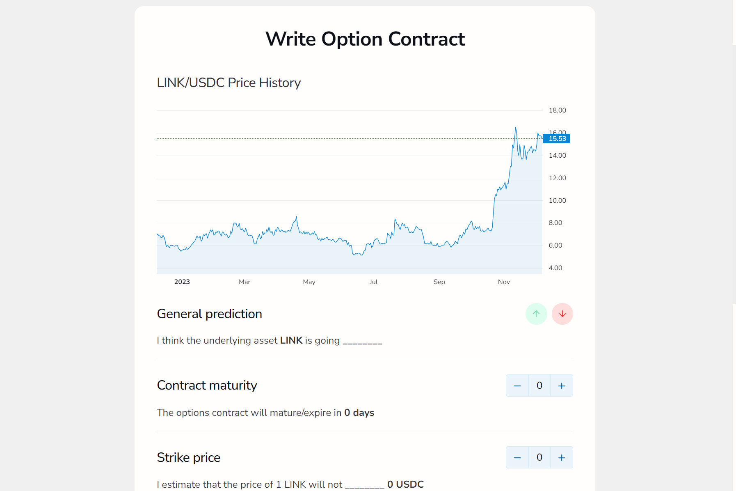This screenshot has height=491, width=736.
Task: Click the Write Option Contract heading
Action: point(365,39)
